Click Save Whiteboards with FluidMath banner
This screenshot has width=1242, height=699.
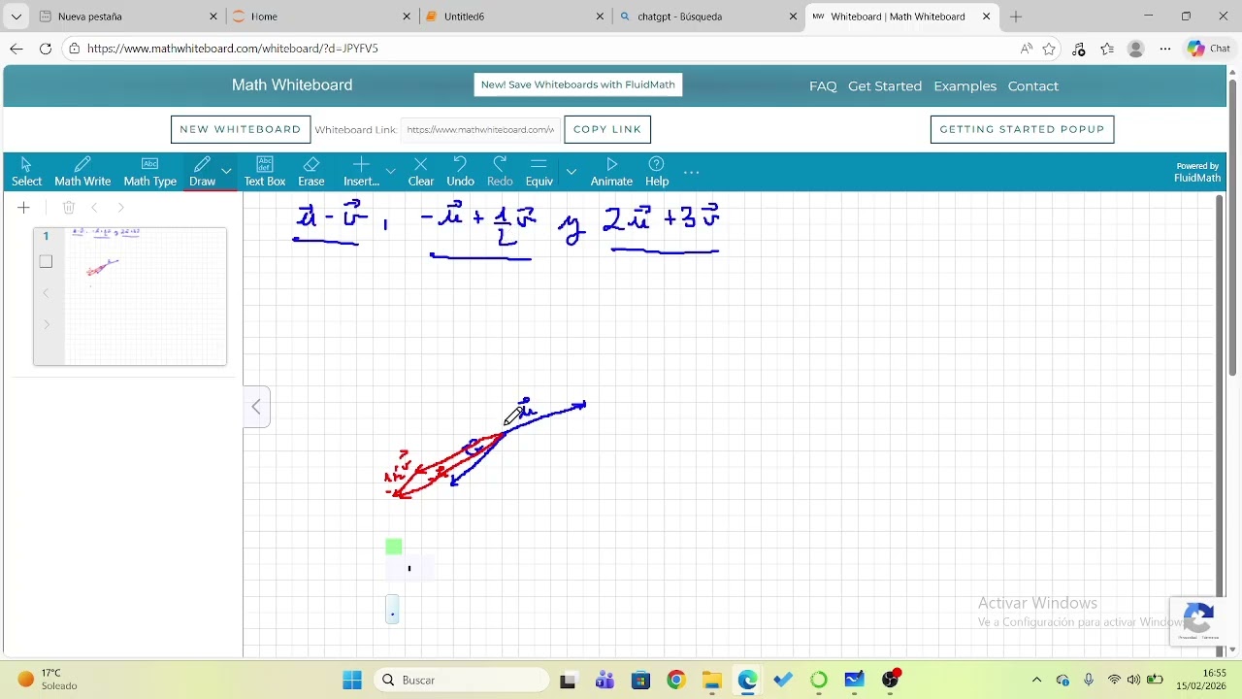click(x=578, y=84)
